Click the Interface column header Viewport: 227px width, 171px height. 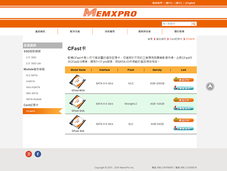[104, 70]
